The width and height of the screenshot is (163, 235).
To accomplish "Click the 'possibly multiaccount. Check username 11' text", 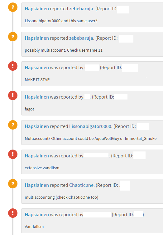I will 64,50.
